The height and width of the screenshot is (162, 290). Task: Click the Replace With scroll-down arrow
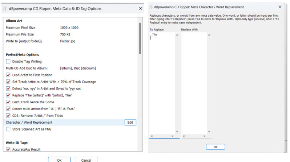[209, 131]
